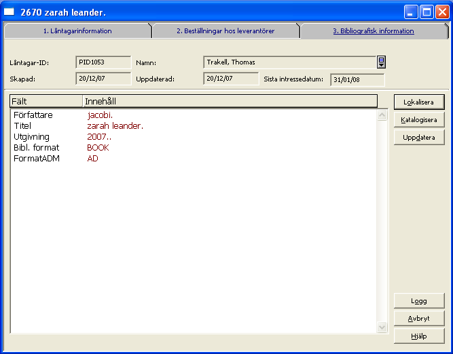Click the Uppdaterad date field

[x=231, y=79]
